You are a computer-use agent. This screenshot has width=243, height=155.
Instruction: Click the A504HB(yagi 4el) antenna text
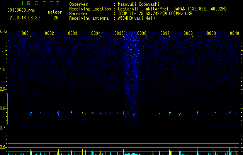(136, 18)
